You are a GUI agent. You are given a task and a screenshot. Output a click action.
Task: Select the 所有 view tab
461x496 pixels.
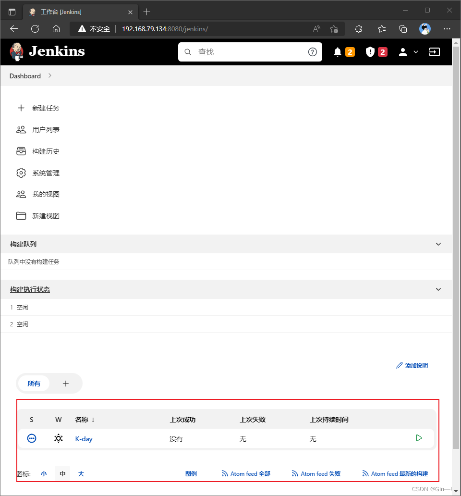tap(34, 384)
